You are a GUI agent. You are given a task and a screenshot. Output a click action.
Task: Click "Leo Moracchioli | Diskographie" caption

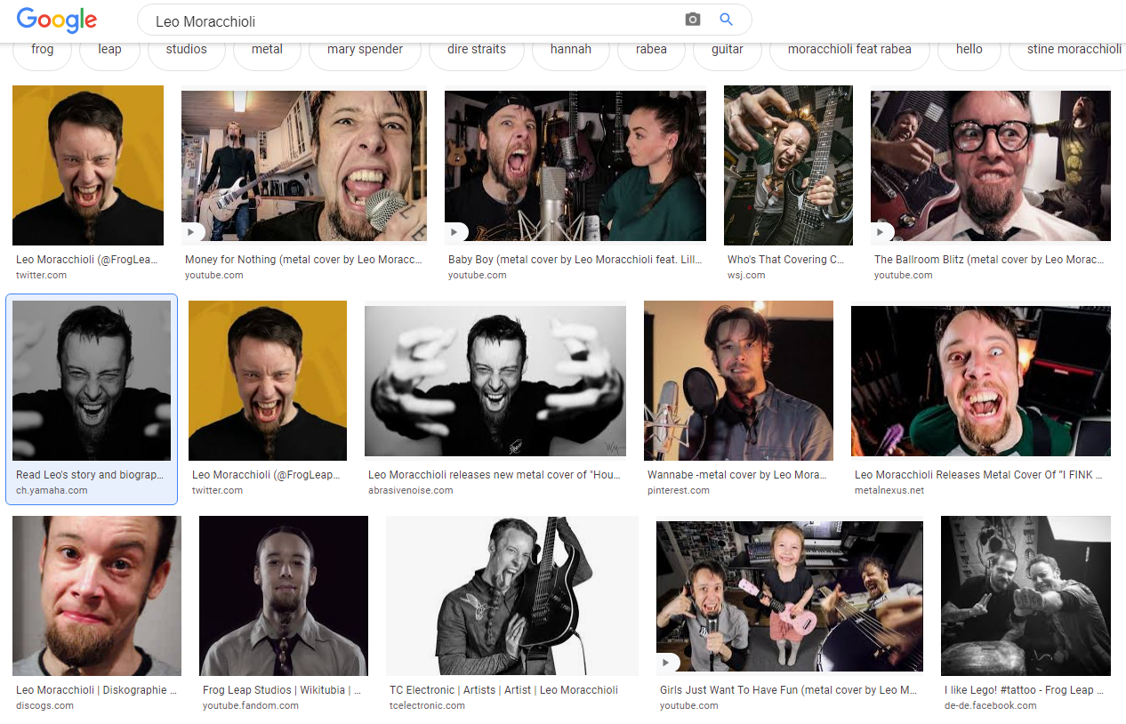tap(96, 690)
